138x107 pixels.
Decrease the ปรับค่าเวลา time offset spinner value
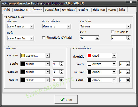128,39
